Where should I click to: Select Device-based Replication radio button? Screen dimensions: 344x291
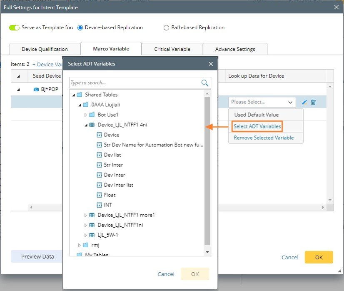pos(80,28)
